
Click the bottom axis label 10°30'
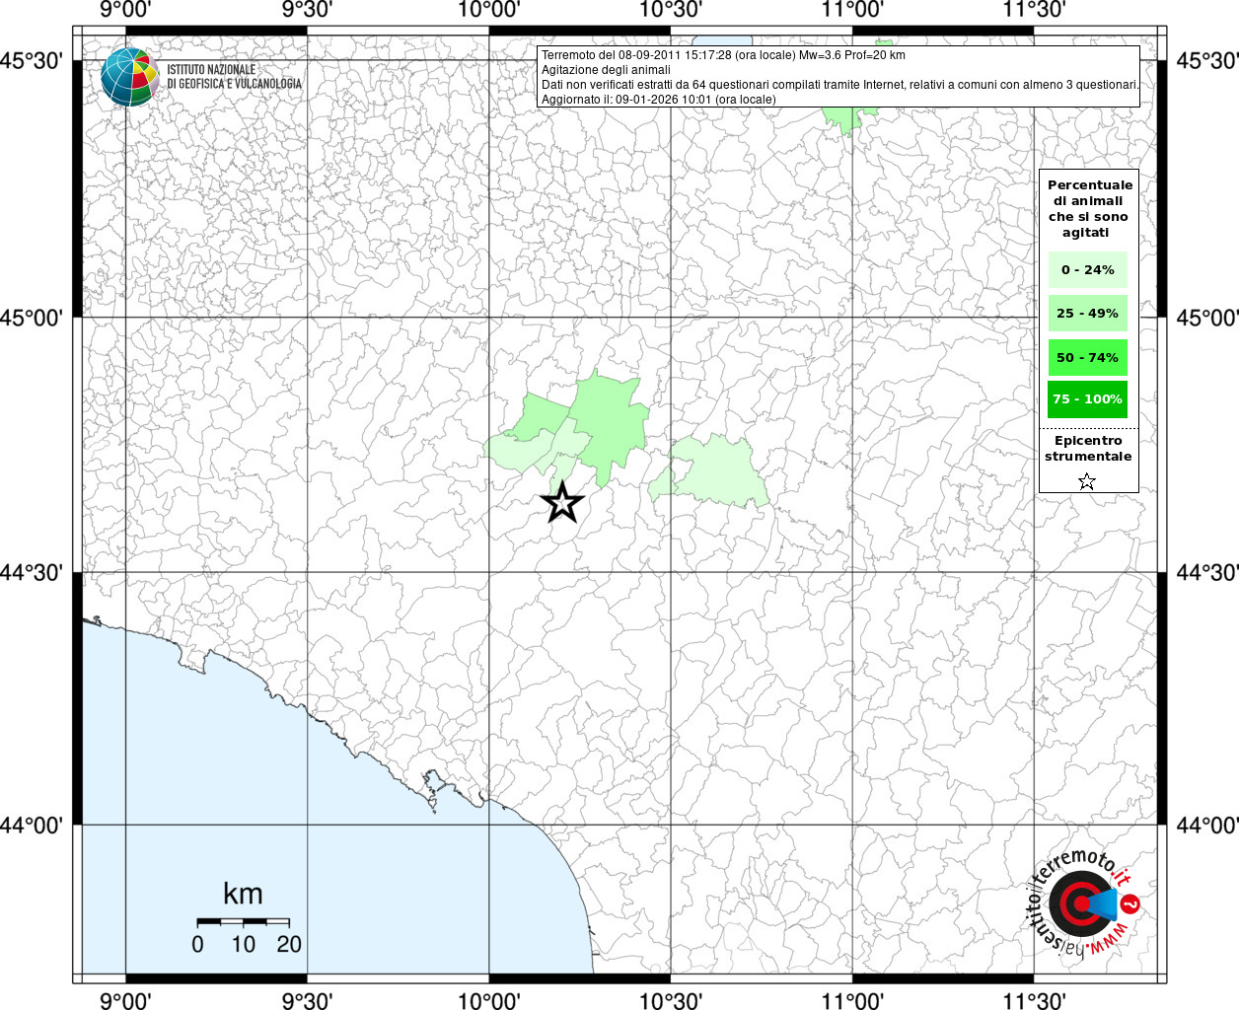[671, 1000]
